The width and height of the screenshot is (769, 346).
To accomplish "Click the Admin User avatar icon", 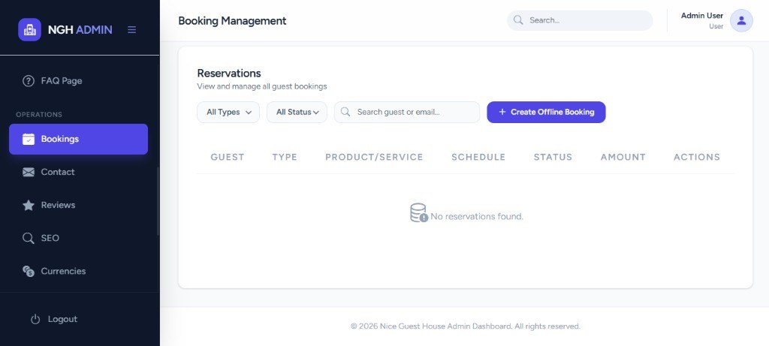I will [x=741, y=20].
